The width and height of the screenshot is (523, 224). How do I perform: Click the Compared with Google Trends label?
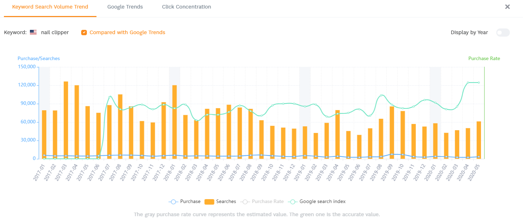pyautogui.click(x=127, y=32)
